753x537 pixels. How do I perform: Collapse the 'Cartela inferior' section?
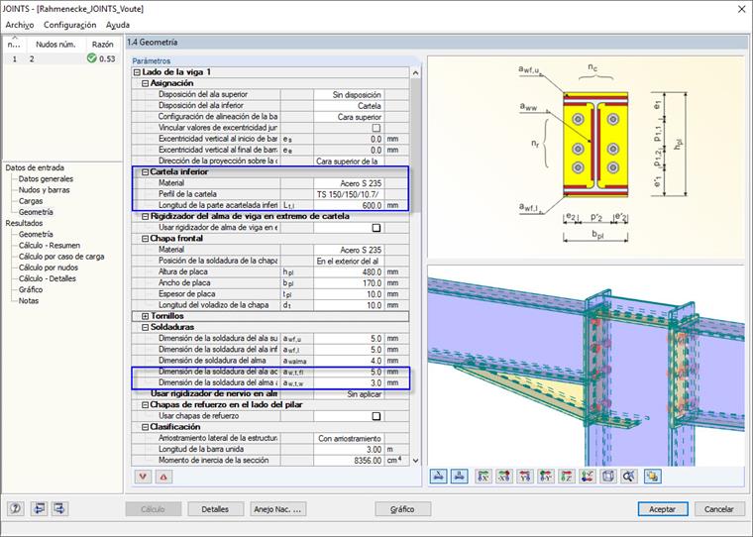coord(145,172)
